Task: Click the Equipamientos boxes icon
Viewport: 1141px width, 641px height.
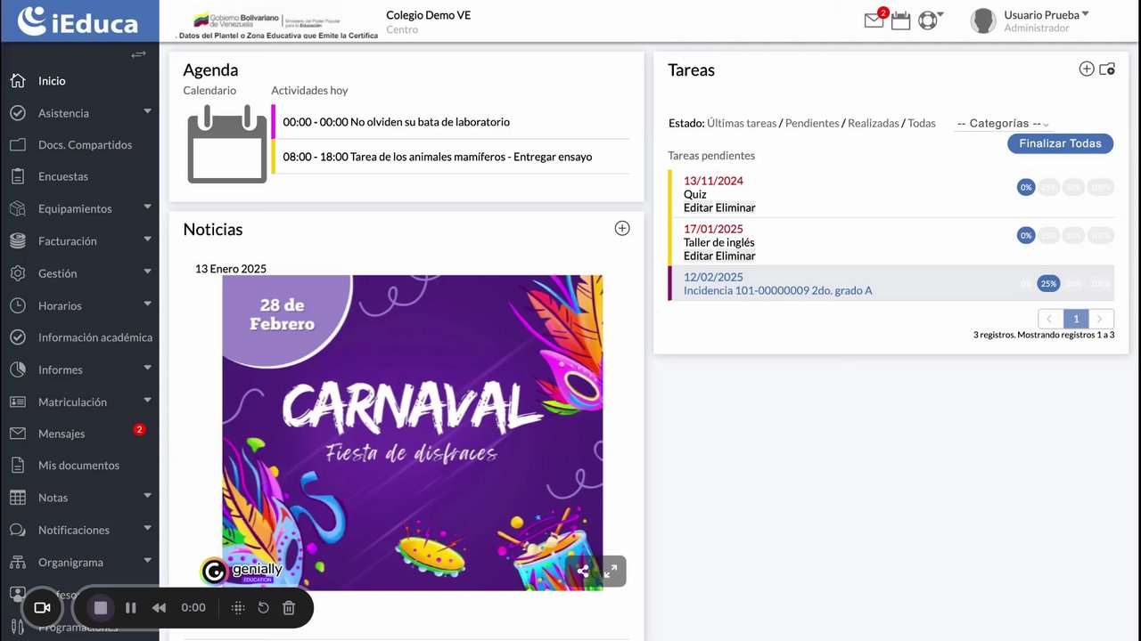Action: [x=18, y=208]
